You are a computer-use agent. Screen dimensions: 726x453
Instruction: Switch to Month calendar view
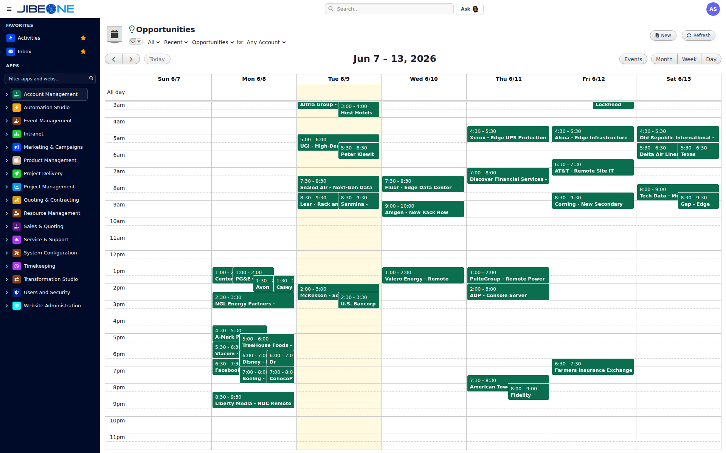point(664,59)
